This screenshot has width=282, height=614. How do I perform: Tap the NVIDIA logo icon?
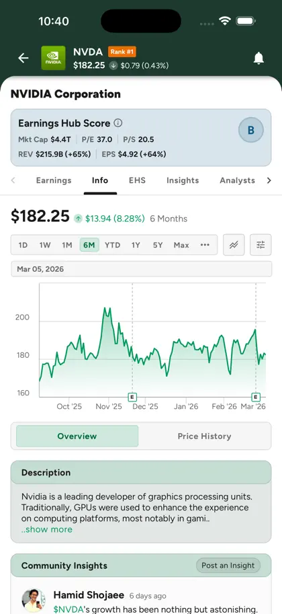tap(53, 59)
